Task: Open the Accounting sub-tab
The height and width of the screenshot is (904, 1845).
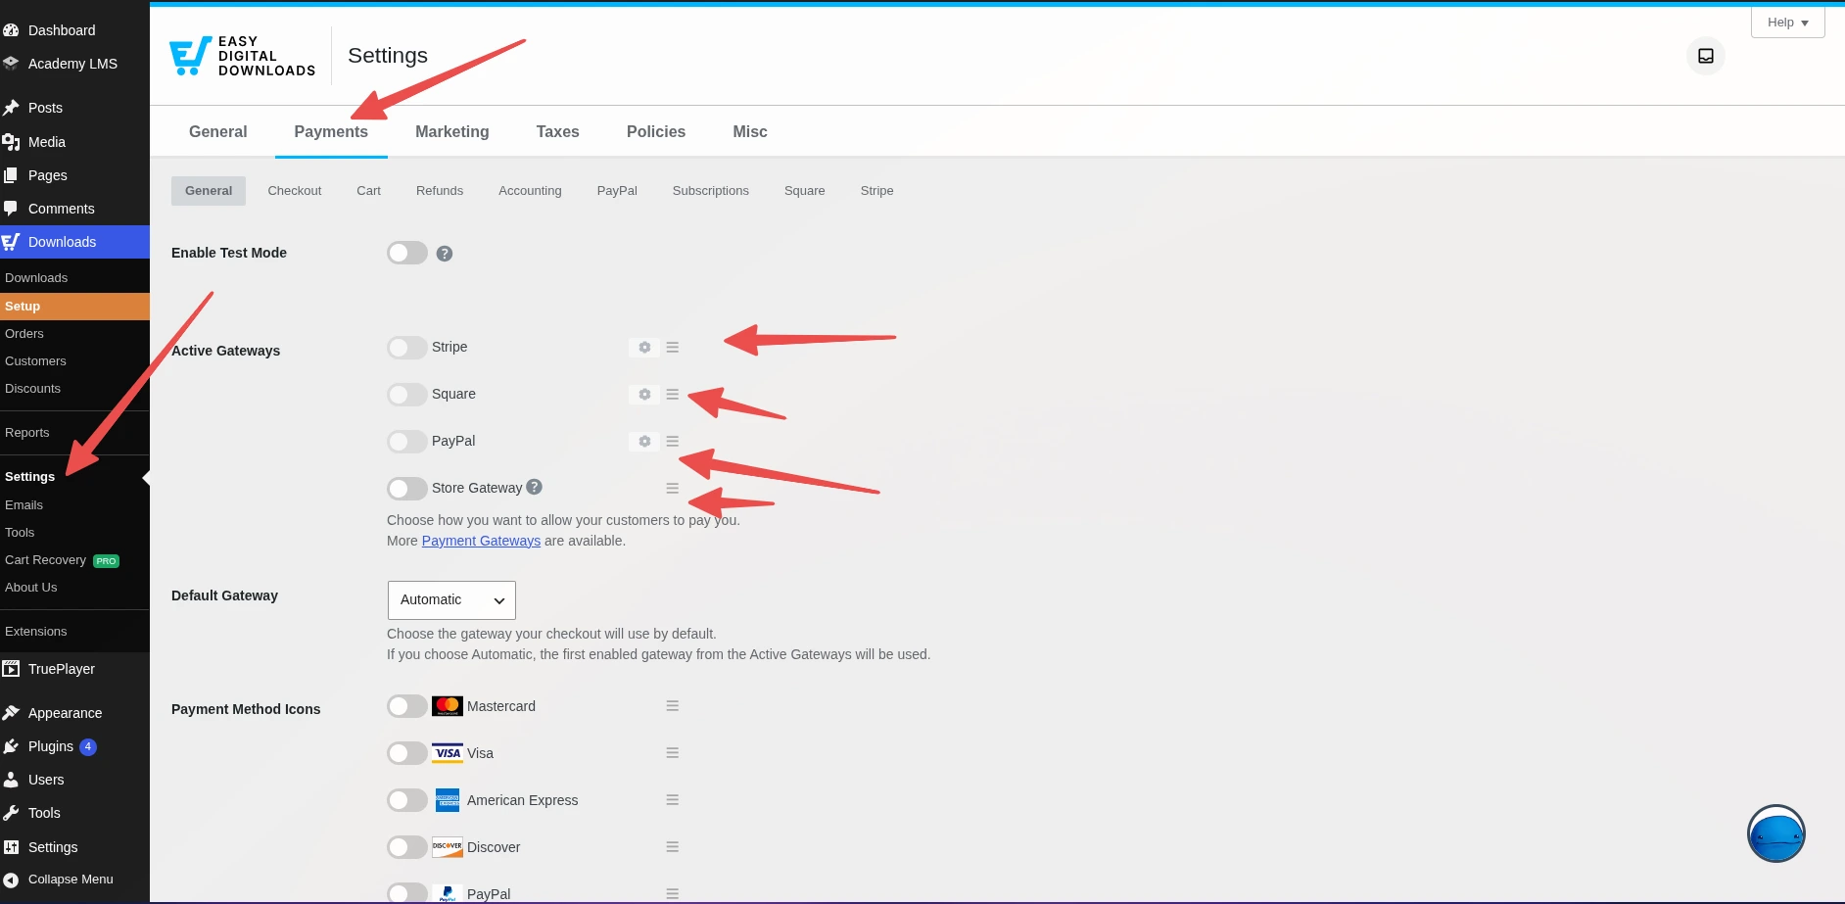Action: (x=530, y=191)
